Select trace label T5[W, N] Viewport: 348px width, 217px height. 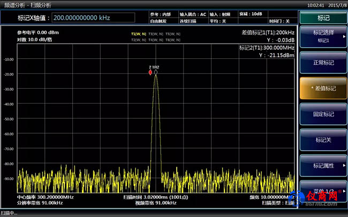[x=173, y=34]
